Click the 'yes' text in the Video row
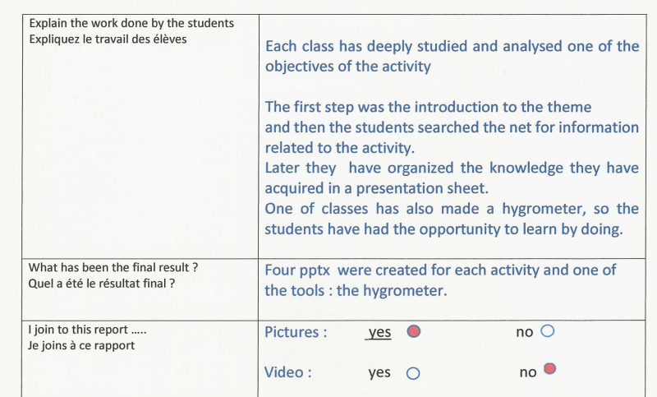This screenshot has height=397, width=657. 379,373
